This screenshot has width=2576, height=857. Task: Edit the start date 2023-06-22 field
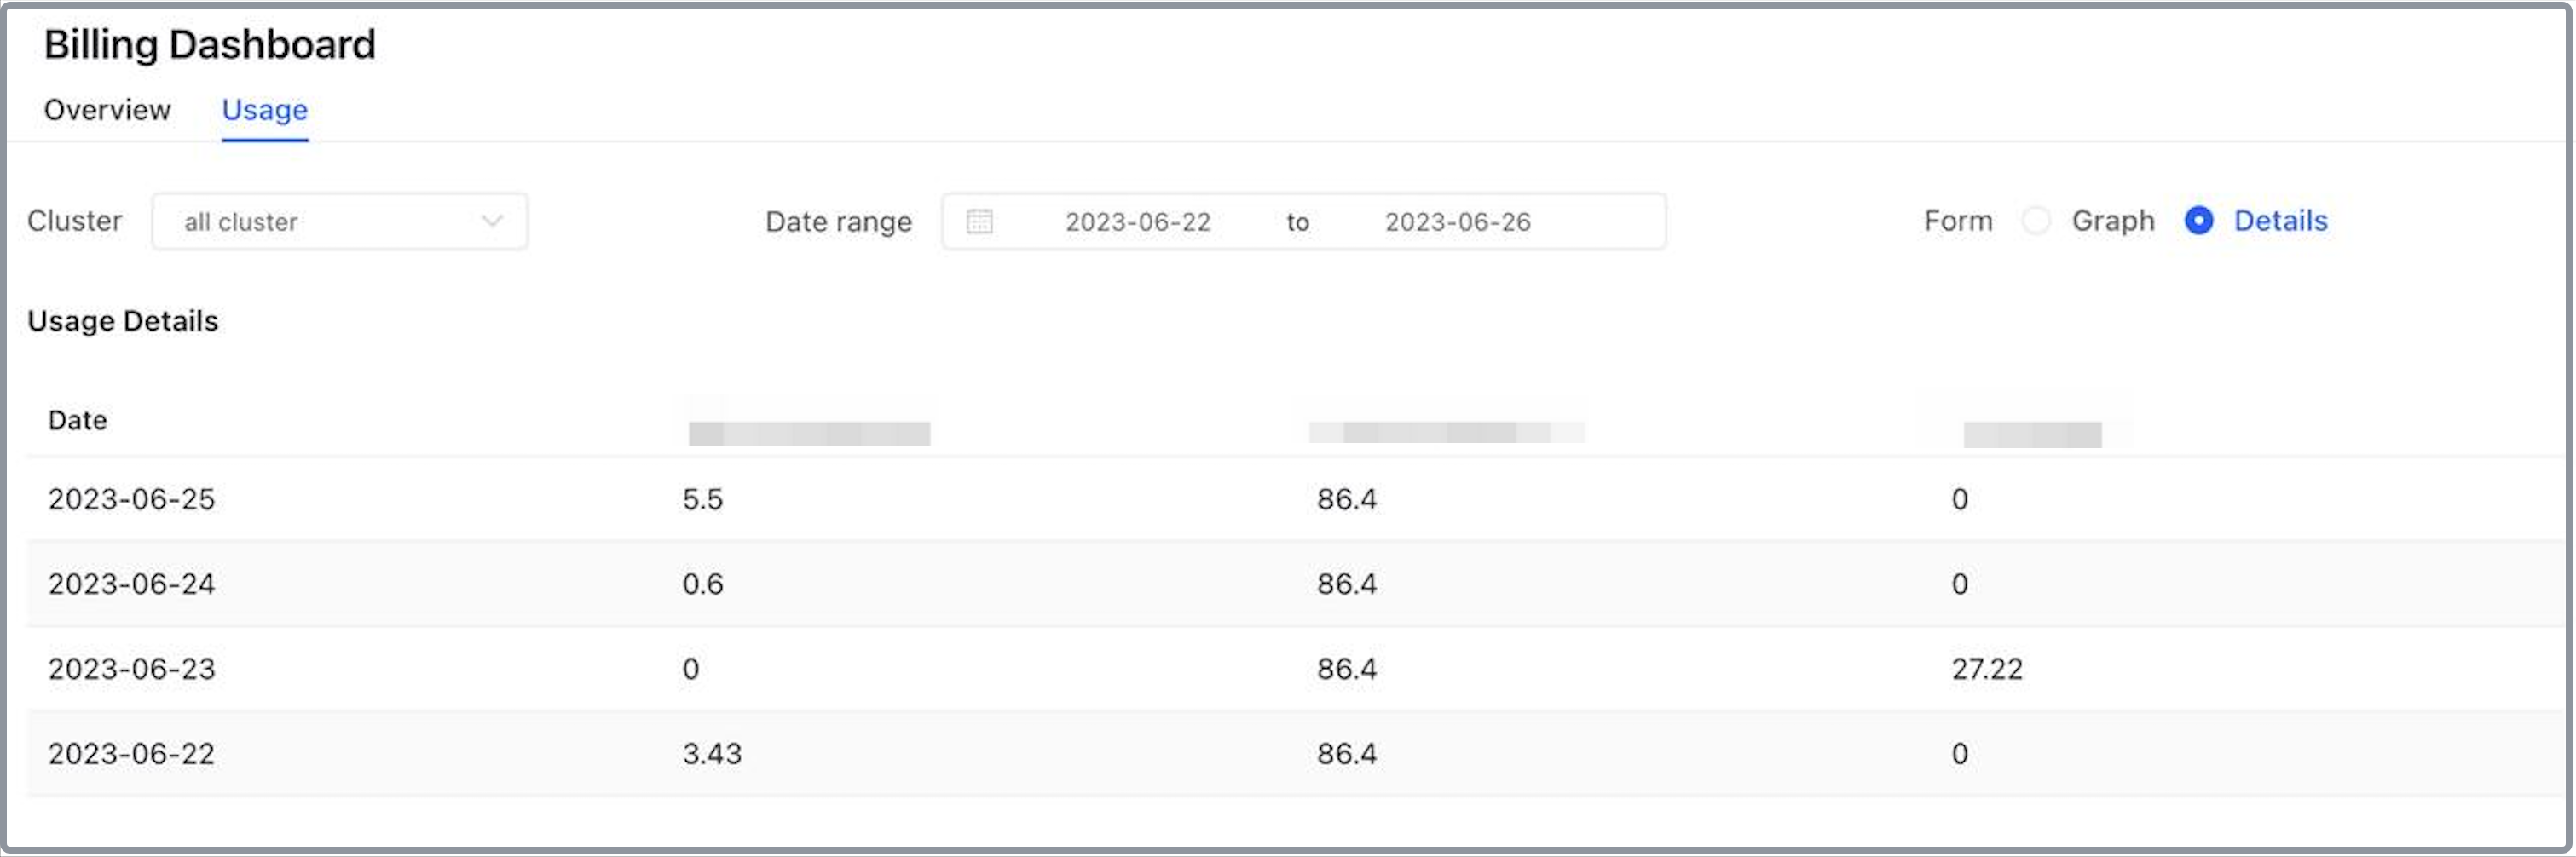pos(1137,221)
